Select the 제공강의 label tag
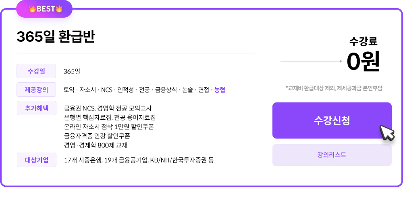Image resolution: width=403 pixels, height=200 pixels. [x=36, y=90]
